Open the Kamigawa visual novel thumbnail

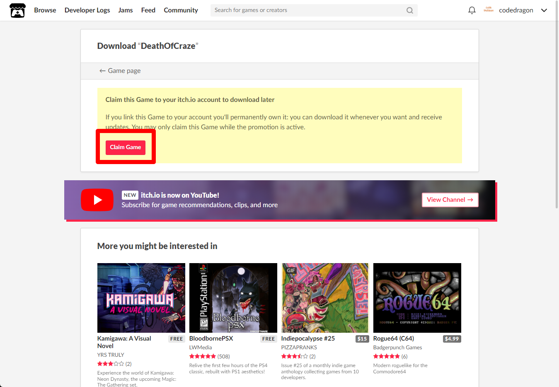pyautogui.click(x=141, y=298)
